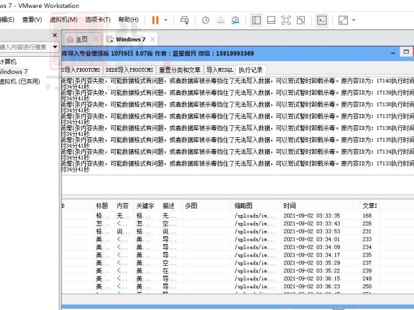Take a snapshot of the virtual machine
The width and height of the screenshot is (414, 310).
tap(206, 20)
